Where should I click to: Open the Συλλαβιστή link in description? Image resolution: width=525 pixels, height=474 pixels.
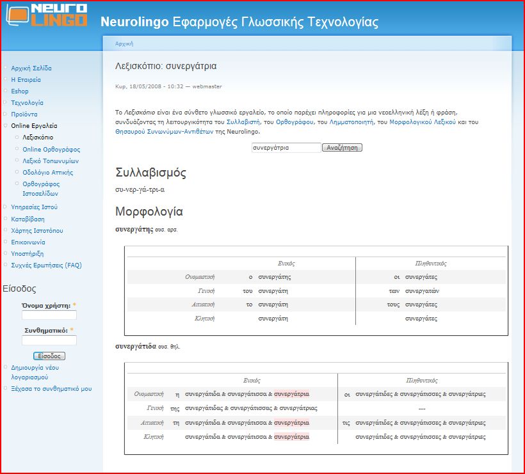[243, 122]
